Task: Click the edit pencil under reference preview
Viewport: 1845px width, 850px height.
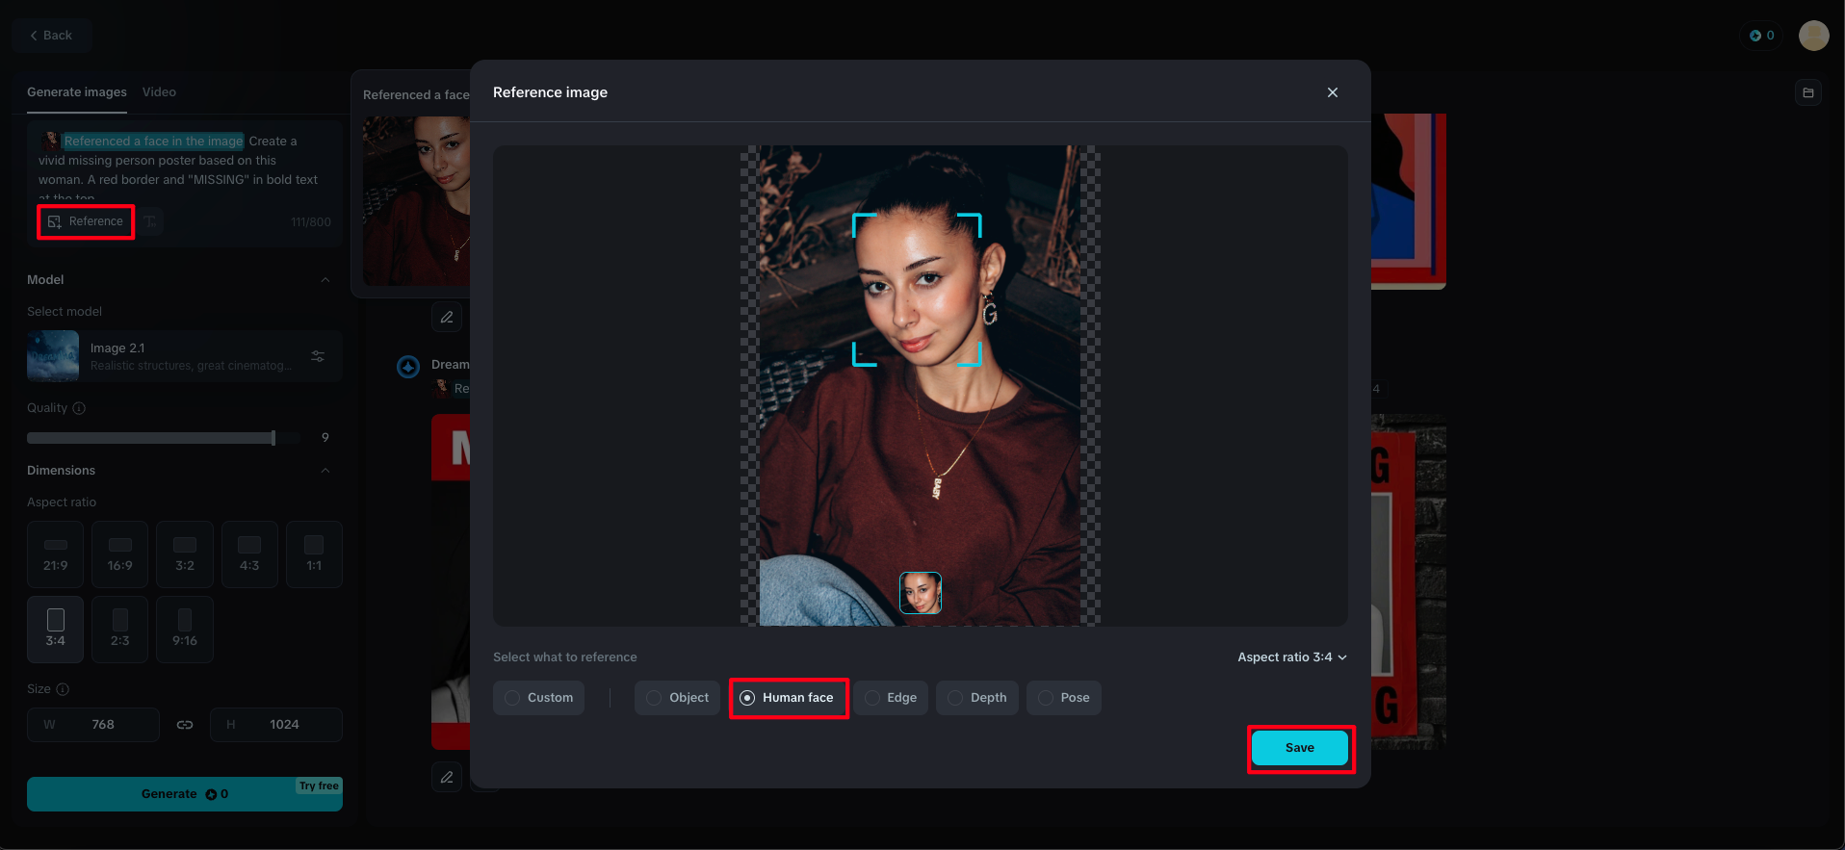Action: tap(447, 317)
